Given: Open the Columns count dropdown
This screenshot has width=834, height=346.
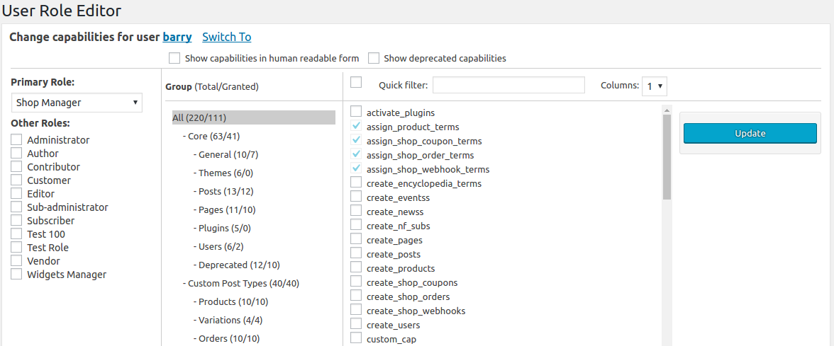Looking at the screenshot, I should [x=654, y=86].
